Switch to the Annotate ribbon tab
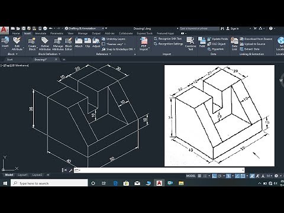This screenshot has height=213, width=284. coord(40,34)
